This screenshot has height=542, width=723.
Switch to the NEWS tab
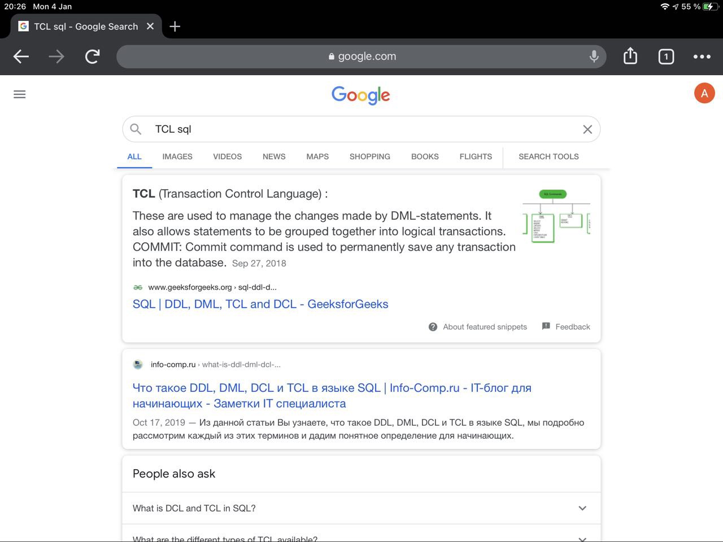click(x=274, y=157)
